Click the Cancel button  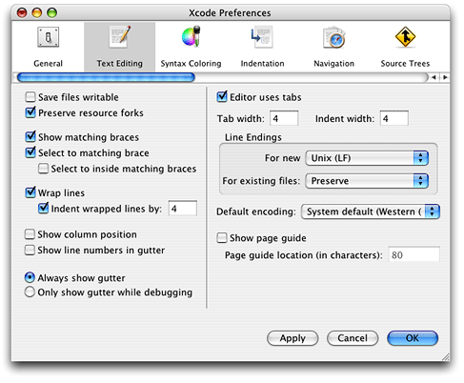pyautogui.click(x=353, y=338)
